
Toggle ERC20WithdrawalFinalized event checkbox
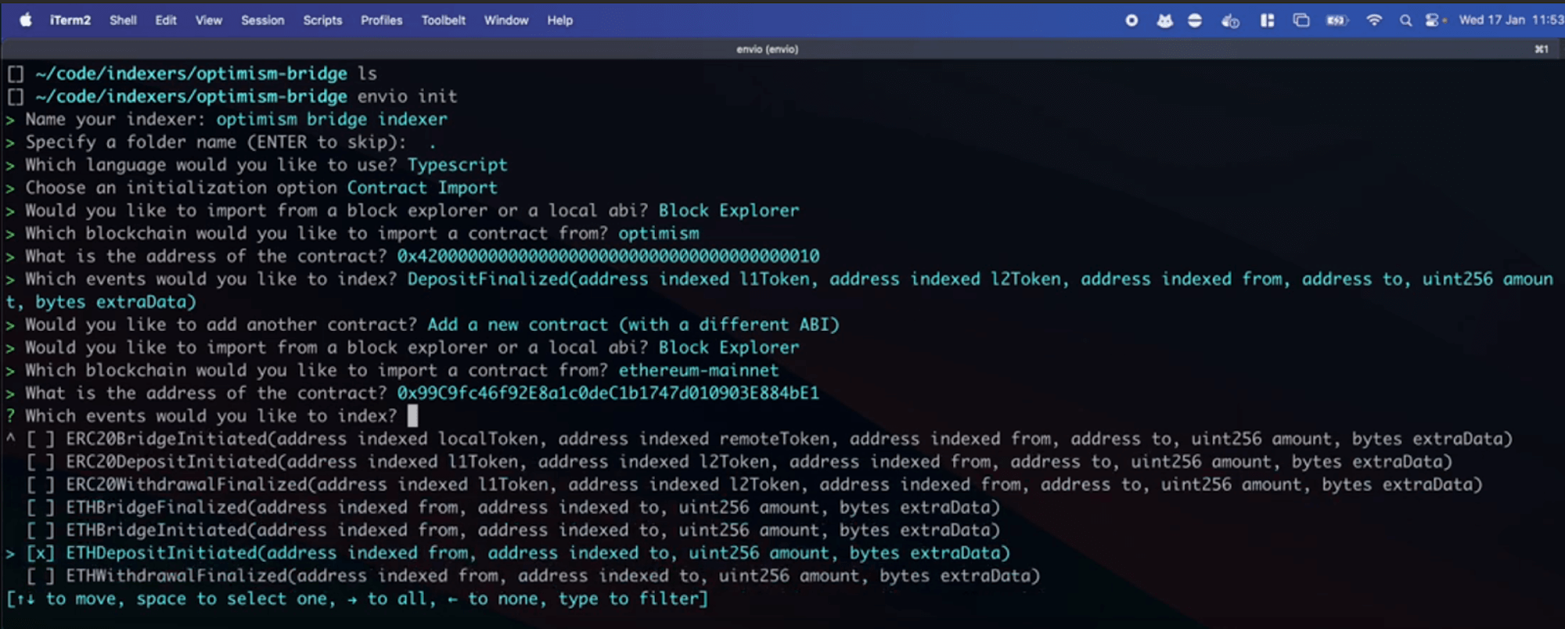pyautogui.click(x=41, y=484)
